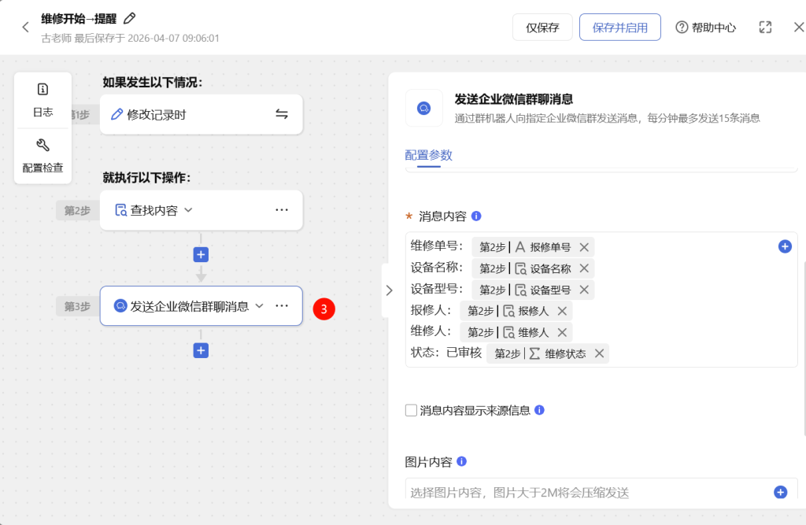Viewport: 806px width, 525px height.
Task: Add a step after 发送企业微信群聊消息
Action: pos(201,351)
